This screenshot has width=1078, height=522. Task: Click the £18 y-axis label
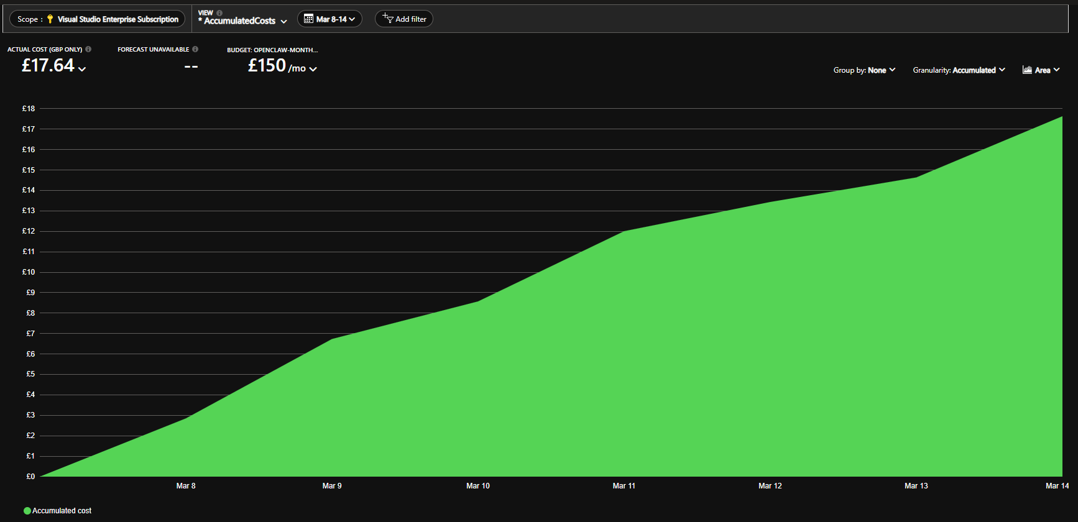tap(29, 109)
